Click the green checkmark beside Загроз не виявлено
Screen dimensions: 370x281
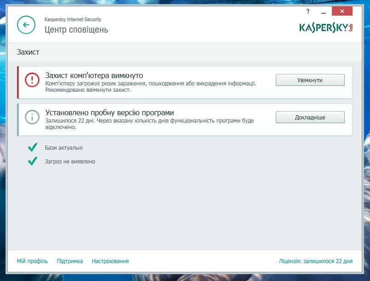pos(33,161)
